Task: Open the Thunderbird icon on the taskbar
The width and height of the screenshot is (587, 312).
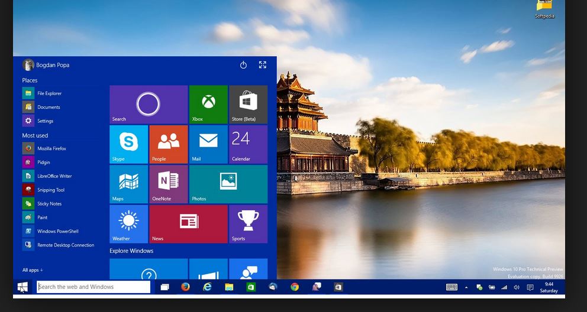Action: coord(273,287)
